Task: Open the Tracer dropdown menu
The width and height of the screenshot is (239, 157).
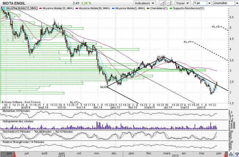Action: point(183,3)
